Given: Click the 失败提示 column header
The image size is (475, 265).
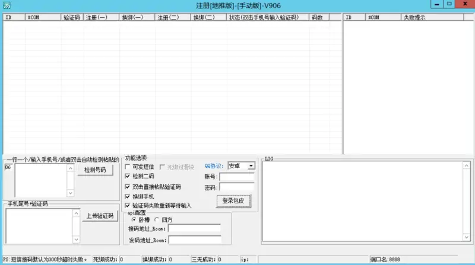Looking at the screenshot, I should tap(414, 18).
